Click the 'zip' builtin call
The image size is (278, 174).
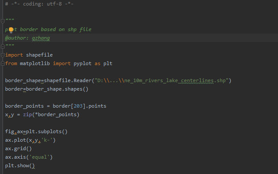click(x=27, y=114)
